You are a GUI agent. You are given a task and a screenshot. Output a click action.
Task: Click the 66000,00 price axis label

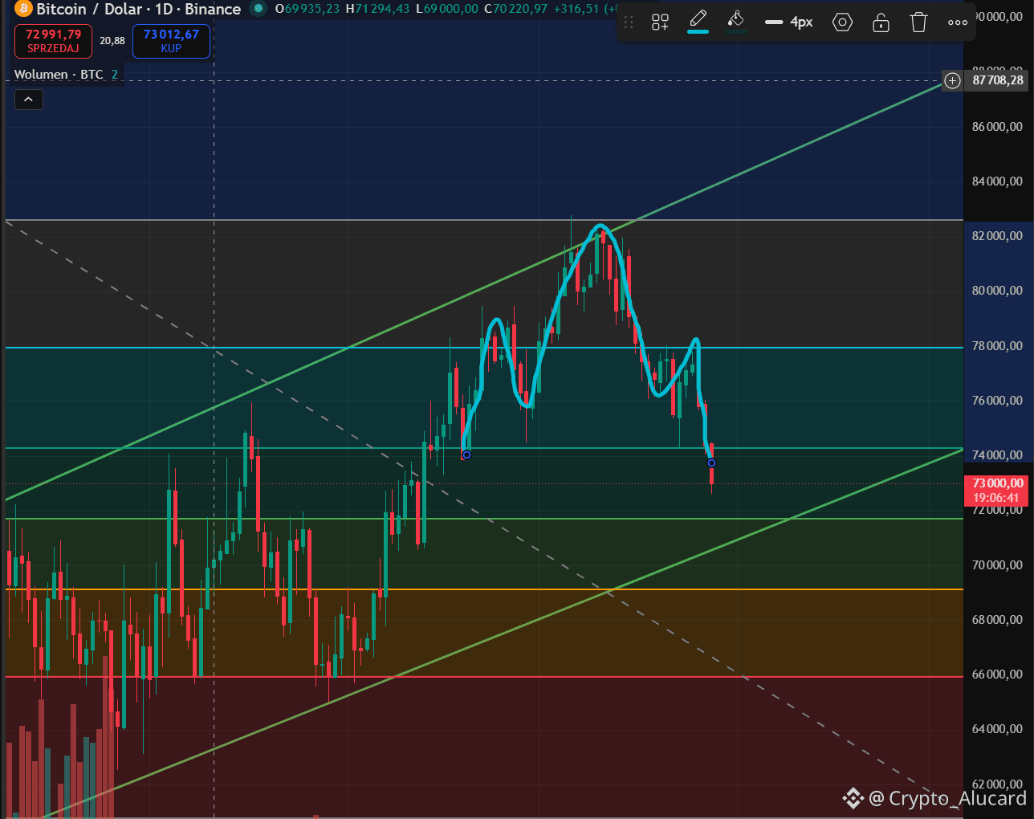(x=997, y=674)
